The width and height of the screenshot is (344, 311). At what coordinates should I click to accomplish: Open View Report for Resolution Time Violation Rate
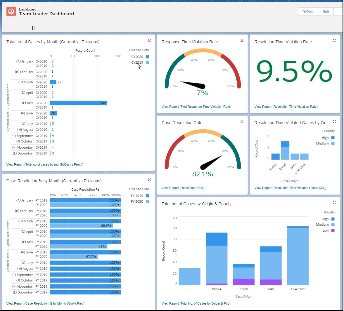286,107
